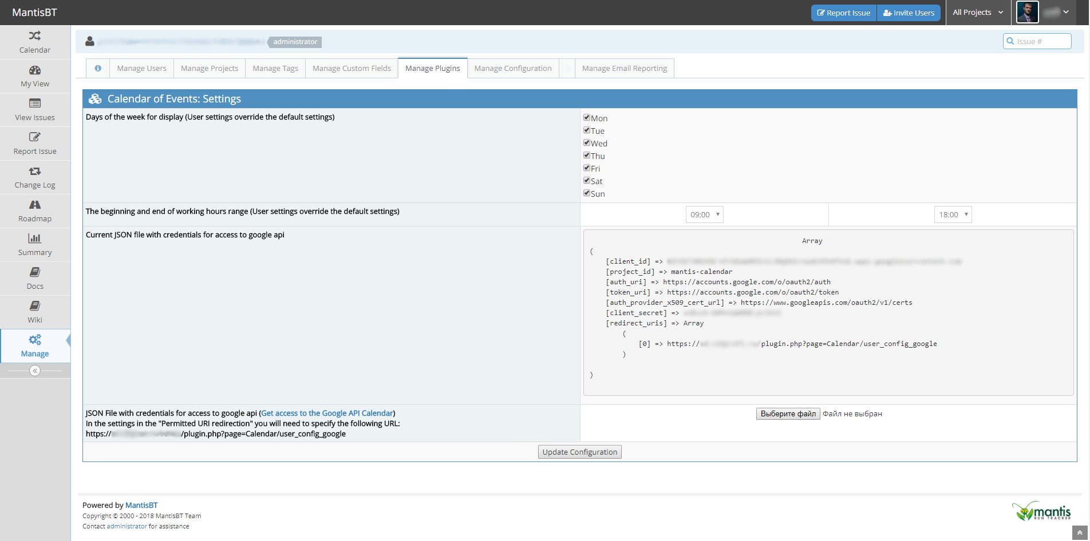This screenshot has width=1090, height=541.
Task: Switch to the Manage Custom Fields tab
Action: [352, 68]
